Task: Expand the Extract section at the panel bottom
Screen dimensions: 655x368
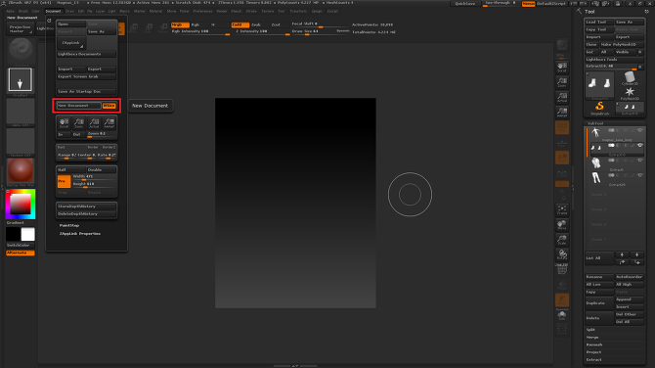Action: point(593,360)
